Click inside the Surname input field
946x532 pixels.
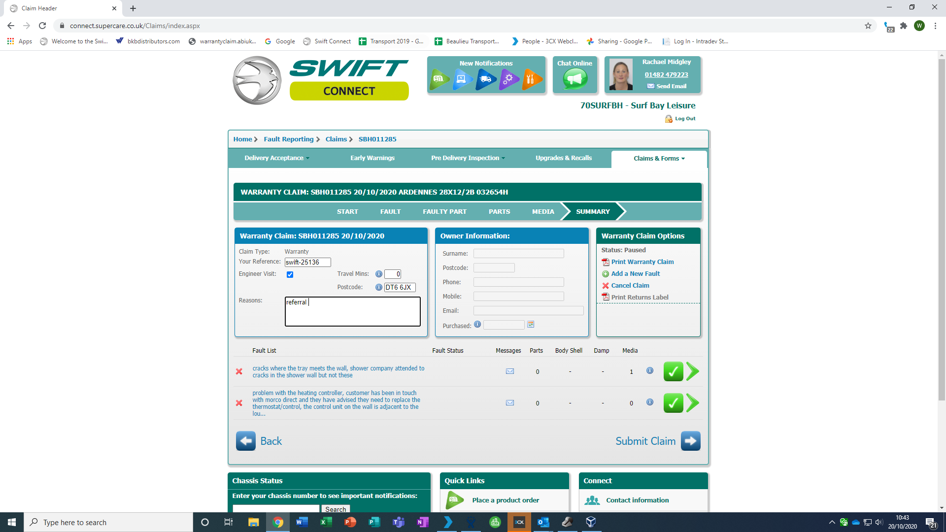[x=518, y=254]
